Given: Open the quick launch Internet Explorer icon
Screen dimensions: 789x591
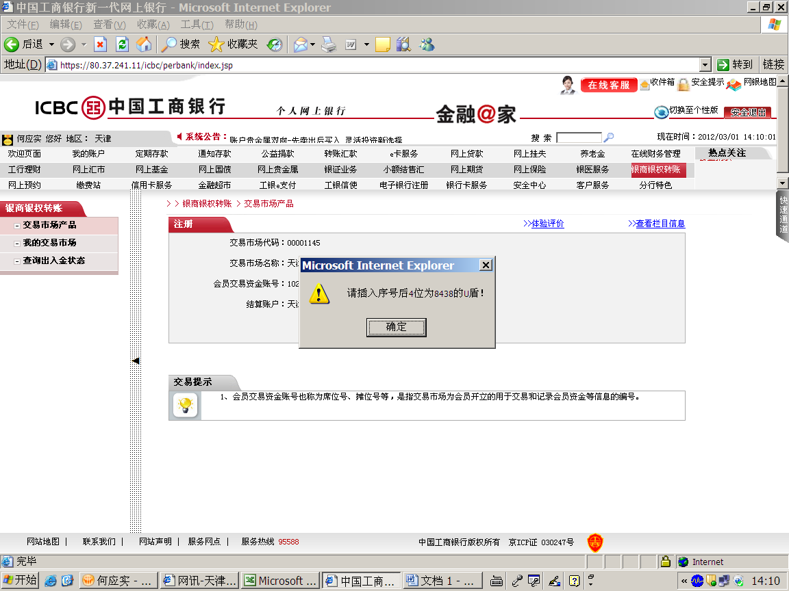Looking at the screenshot, I should pos(50,581).
